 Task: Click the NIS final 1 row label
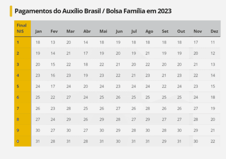18,42
